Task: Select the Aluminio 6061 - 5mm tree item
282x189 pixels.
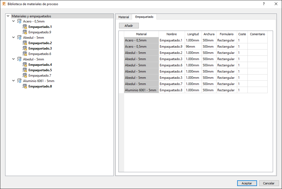Action: point(39,81)
